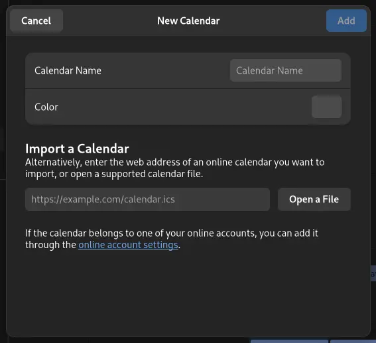Click the Calendar Name row label
This screenshot has height=343, width=376.
[68, 70]
